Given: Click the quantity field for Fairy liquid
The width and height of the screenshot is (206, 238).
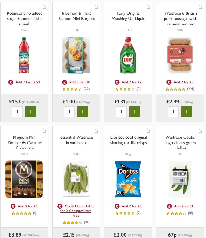Looking at the screenshot, I should [121, 112].
